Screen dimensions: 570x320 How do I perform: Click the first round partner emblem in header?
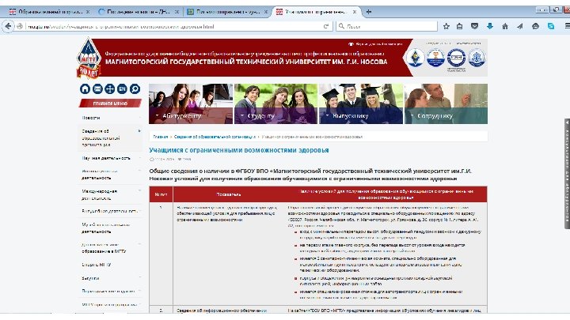[415, 58]
